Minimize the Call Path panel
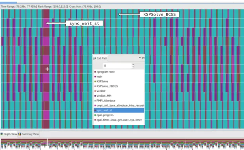This screenshot has width=244, height=150. [140, 58]
